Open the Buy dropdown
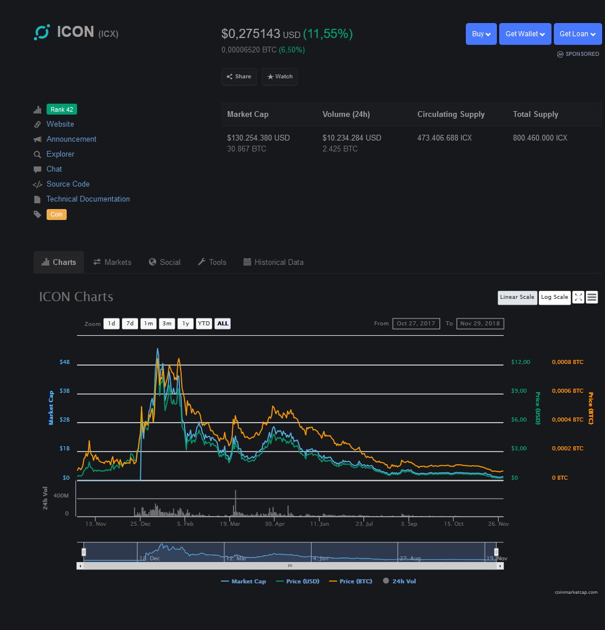The height and width of the screenshot is (630, 605). 481,34
